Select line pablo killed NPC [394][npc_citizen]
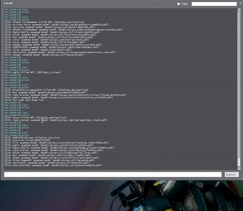The image size is (243, 211). (x=32, y=72)
